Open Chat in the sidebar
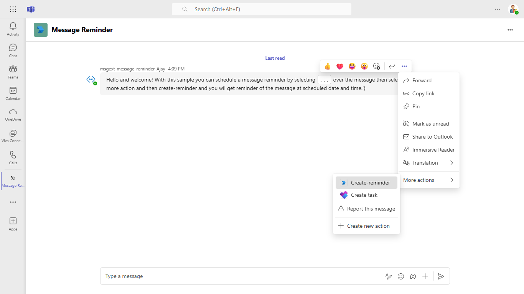This screenshot has width=524, height=294. [13, 51]
